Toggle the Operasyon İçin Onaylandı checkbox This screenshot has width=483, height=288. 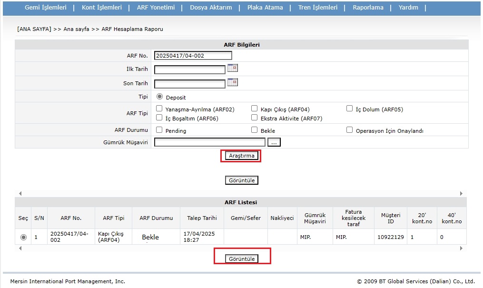click(x=350, y=130)
